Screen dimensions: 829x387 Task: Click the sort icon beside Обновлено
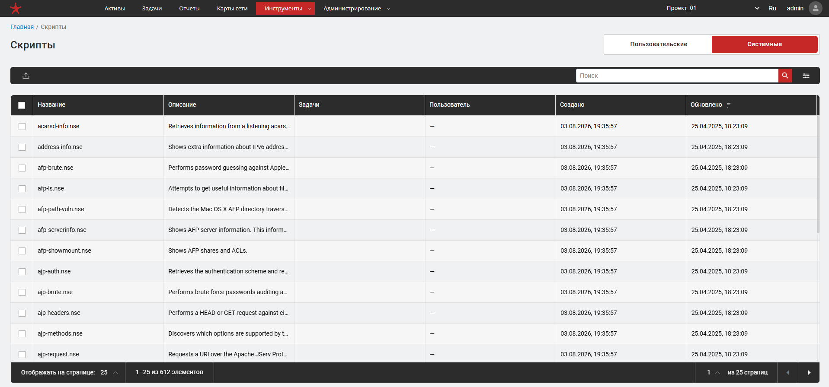729,105
